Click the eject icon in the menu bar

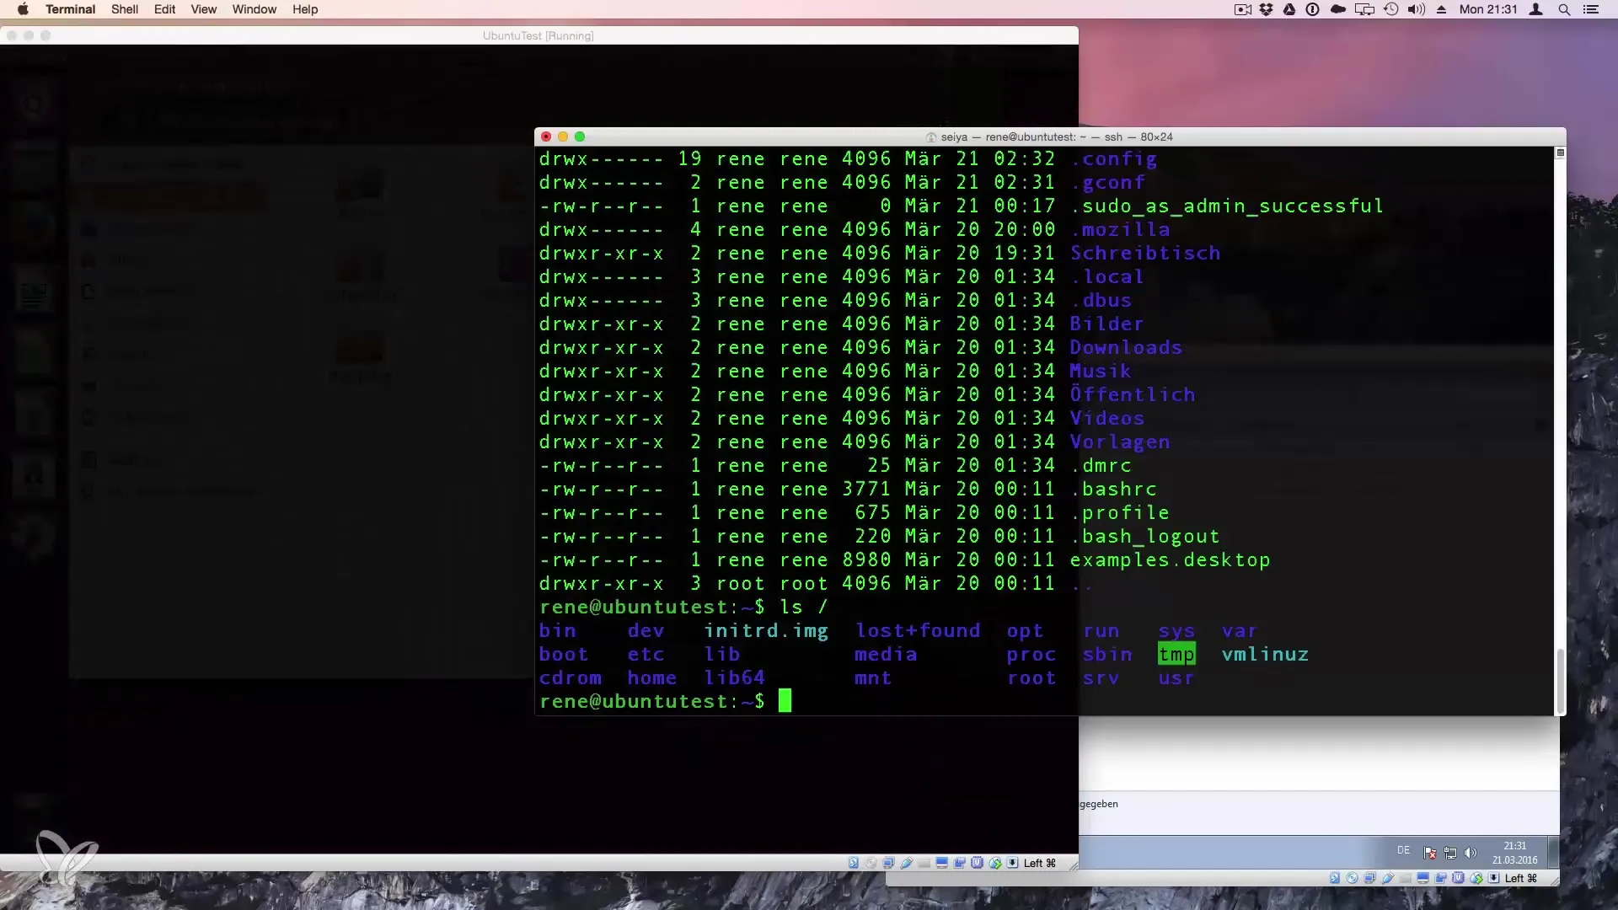pyautogui.click(x=1441, y=9)
